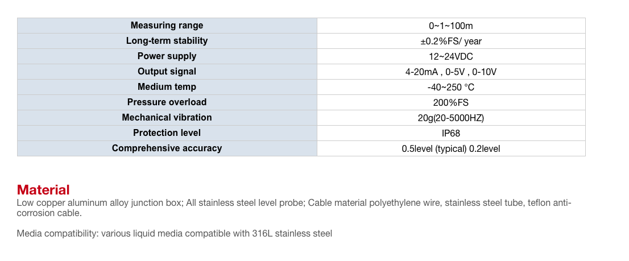Click the Output signal row label

pos(167,72)
